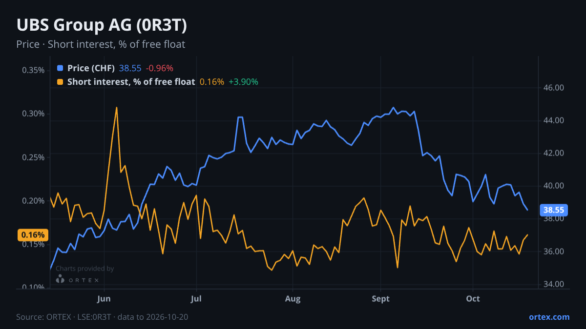Screen dimensions: 586x329
Task: Click the orange Short interest legend swatch
Action: click(x=60, y=82)
